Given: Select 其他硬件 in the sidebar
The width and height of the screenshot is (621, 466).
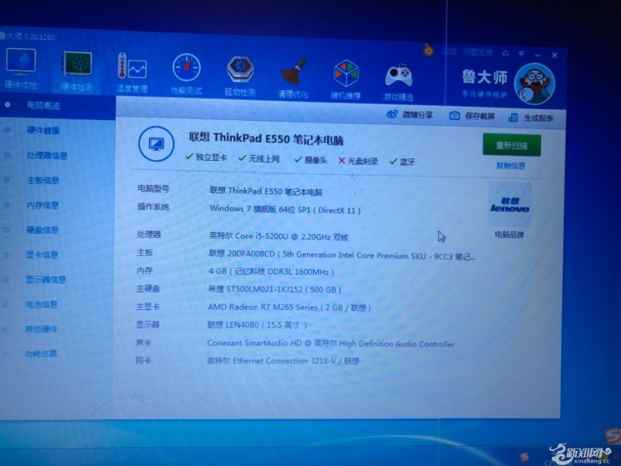Looking at the screenshot, I should pyautogui.click(x=41, y=329).
